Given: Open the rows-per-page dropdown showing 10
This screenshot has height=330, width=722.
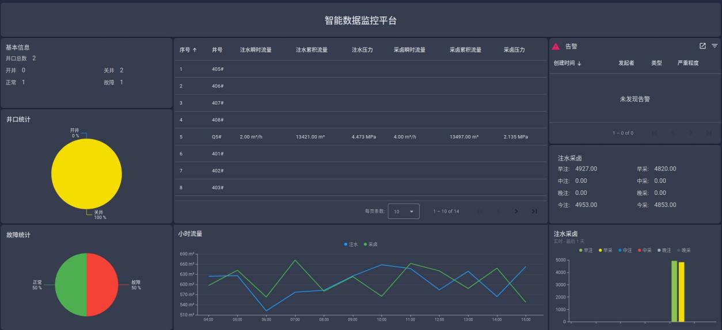Looking at the screenshot, I should pyautogui.click(x=404, y=211).
